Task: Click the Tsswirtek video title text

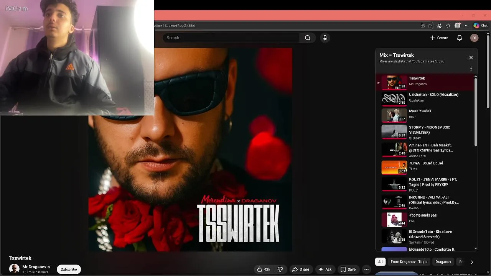Action: (x=20, y=258)
